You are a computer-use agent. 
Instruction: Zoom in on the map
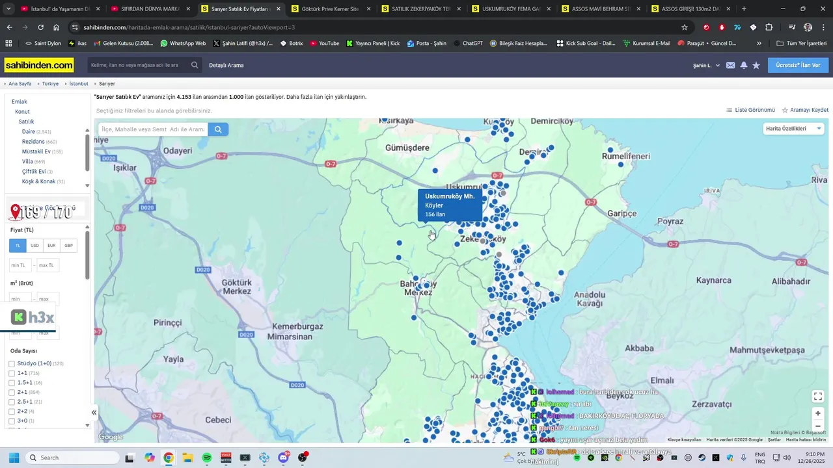pos(818,413)
